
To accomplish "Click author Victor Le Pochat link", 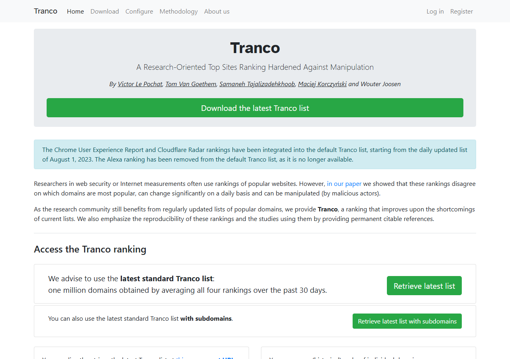I will click(140, 84).
